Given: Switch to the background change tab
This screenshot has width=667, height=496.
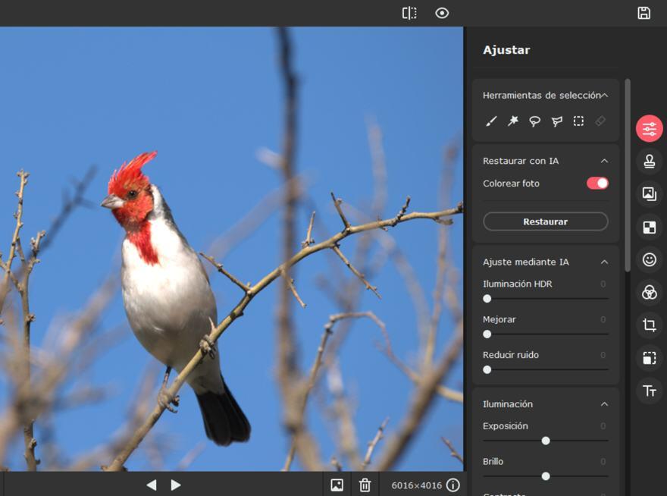Looking at the screenshot, I should (x=649, y=227).
